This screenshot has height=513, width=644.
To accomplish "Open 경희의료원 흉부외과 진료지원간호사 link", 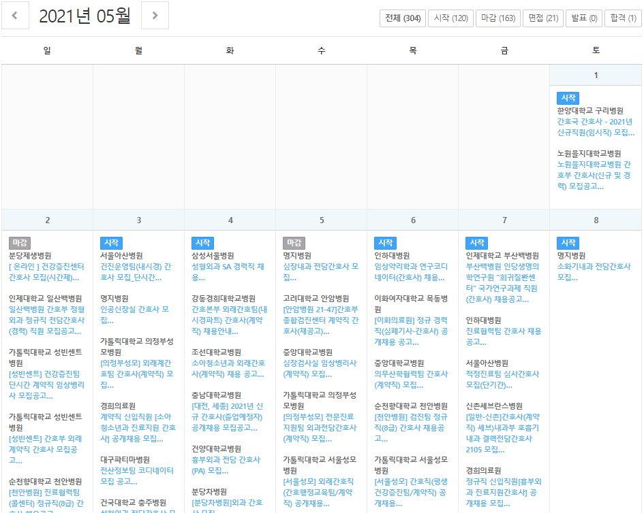I will [504, 493].
